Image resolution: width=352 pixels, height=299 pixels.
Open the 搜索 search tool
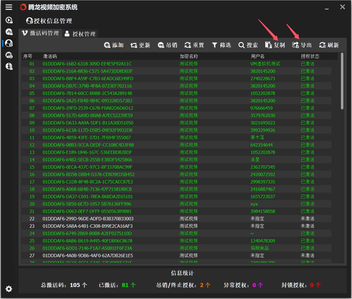coord(248,45)
